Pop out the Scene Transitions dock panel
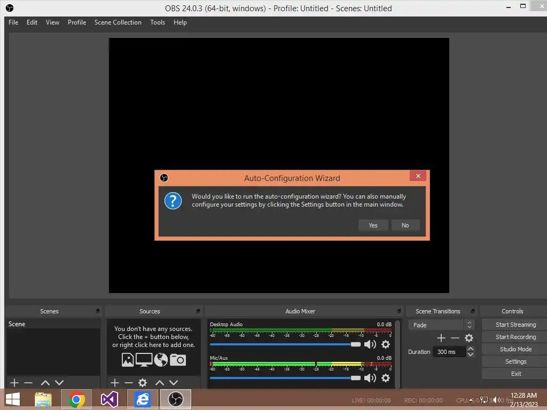The width and height of the screenshot is (547, 410). coord(473,311)
